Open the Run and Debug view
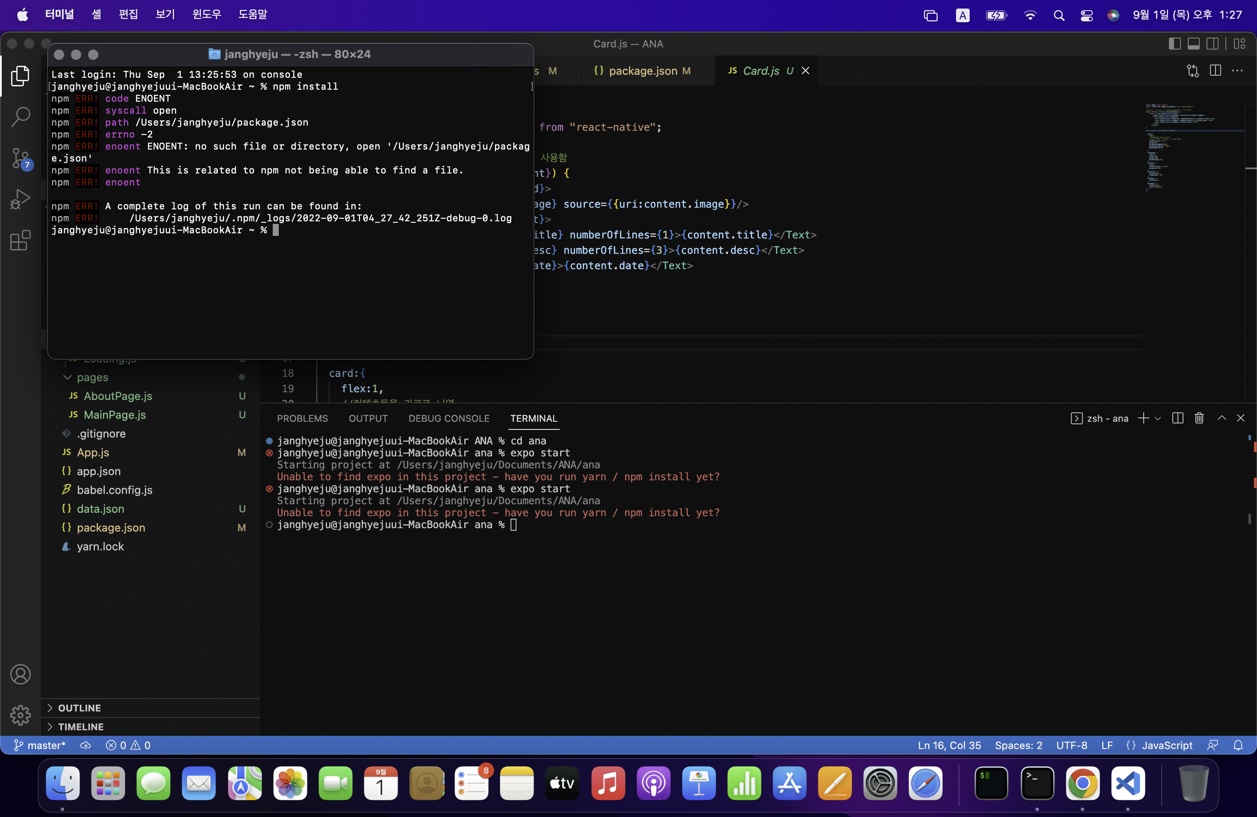The width and height of the screenshot is (1257, 817). (x=20, y=200)
